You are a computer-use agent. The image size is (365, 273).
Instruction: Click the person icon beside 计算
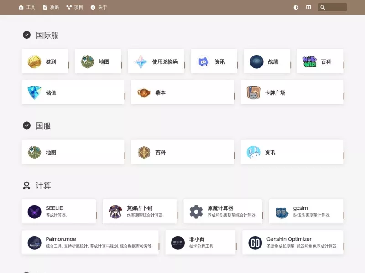[26, 186]
